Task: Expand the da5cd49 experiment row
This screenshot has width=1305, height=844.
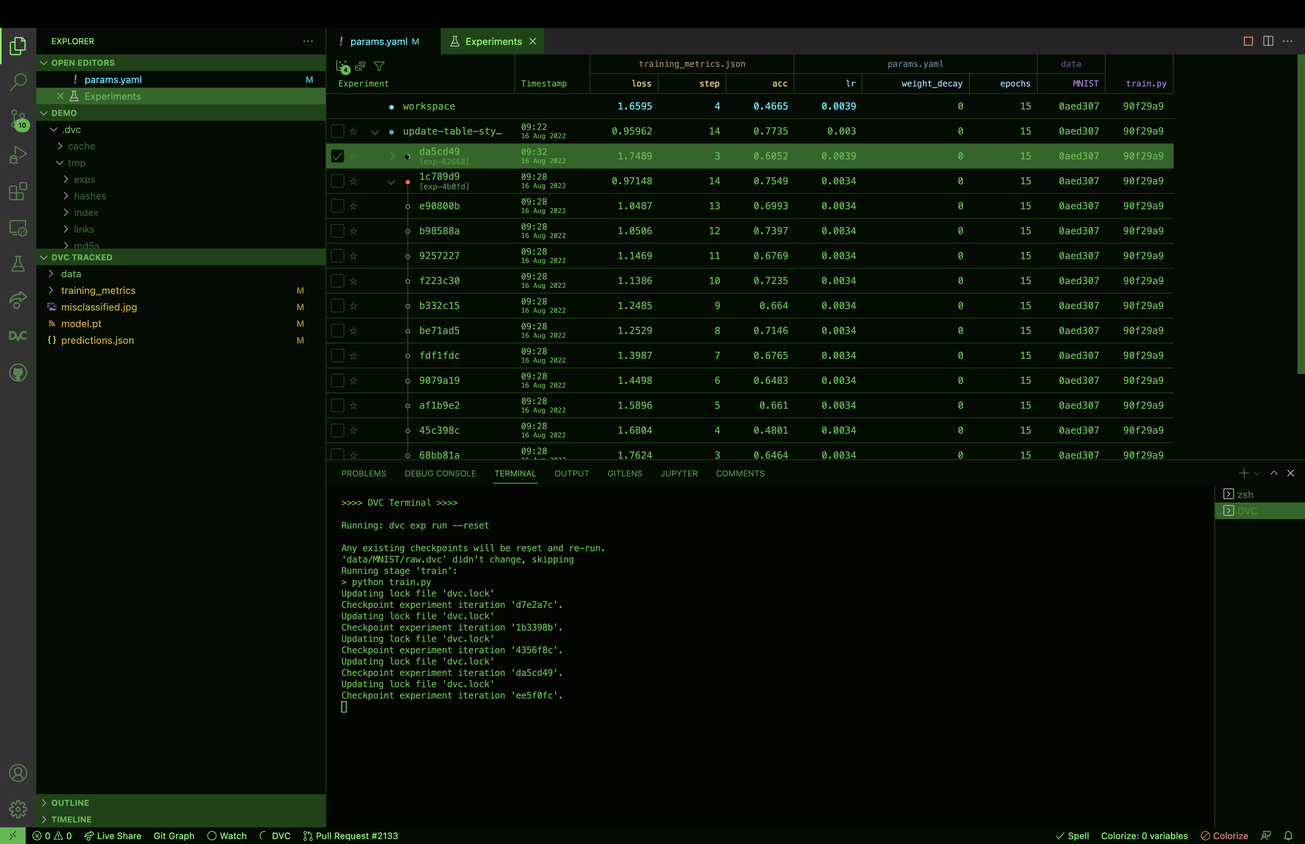Action: click(392, 156)
